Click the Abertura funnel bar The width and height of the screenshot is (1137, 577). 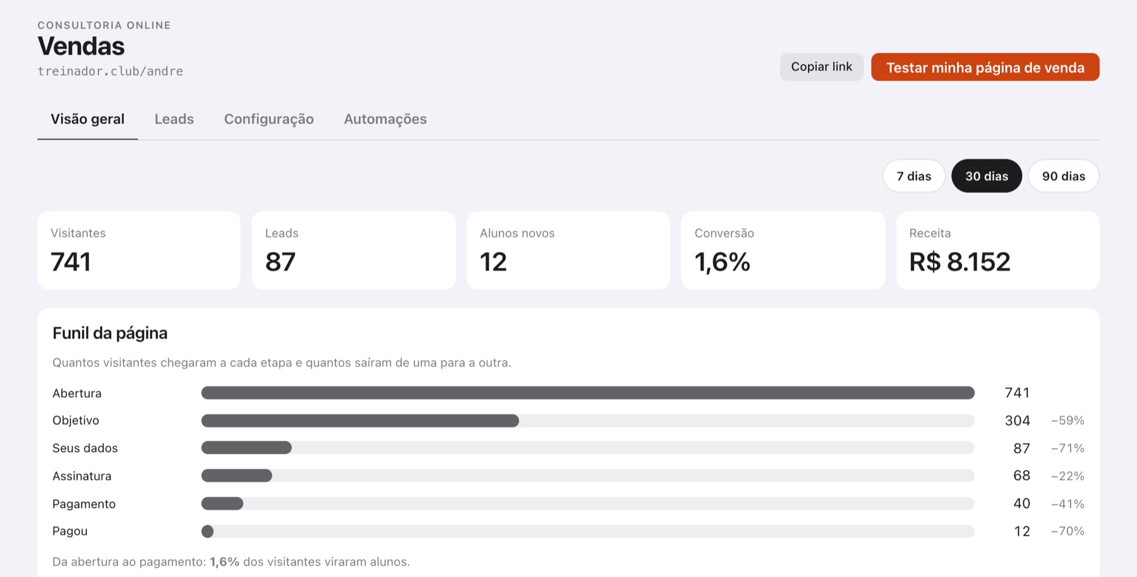[587, 393]
